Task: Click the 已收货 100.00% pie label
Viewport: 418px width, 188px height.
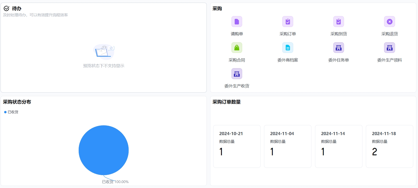Action: pos(115,182)
